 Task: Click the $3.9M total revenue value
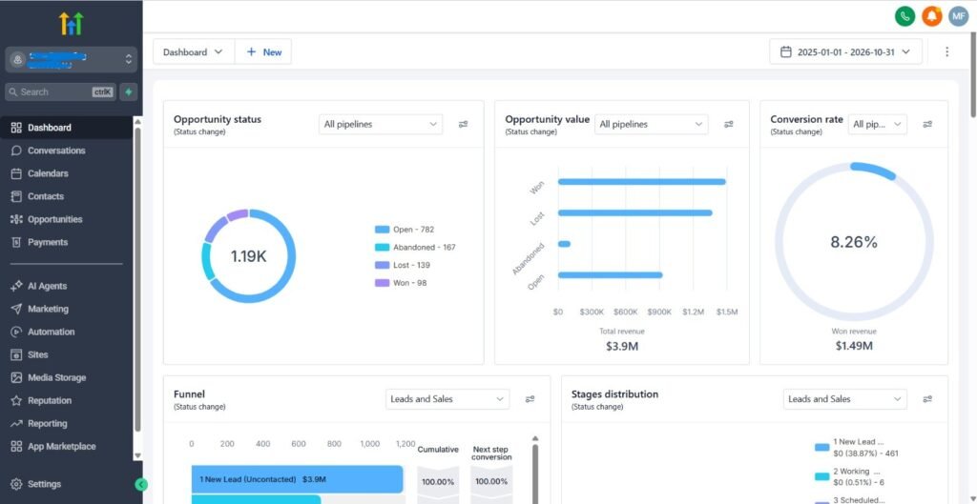coord(622,346)
